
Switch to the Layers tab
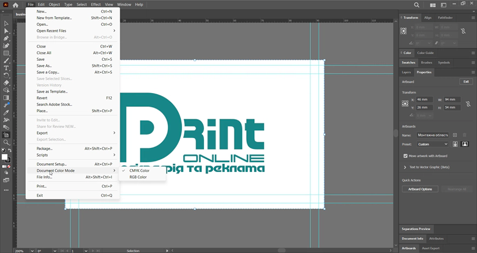click(x=406, y=72)
